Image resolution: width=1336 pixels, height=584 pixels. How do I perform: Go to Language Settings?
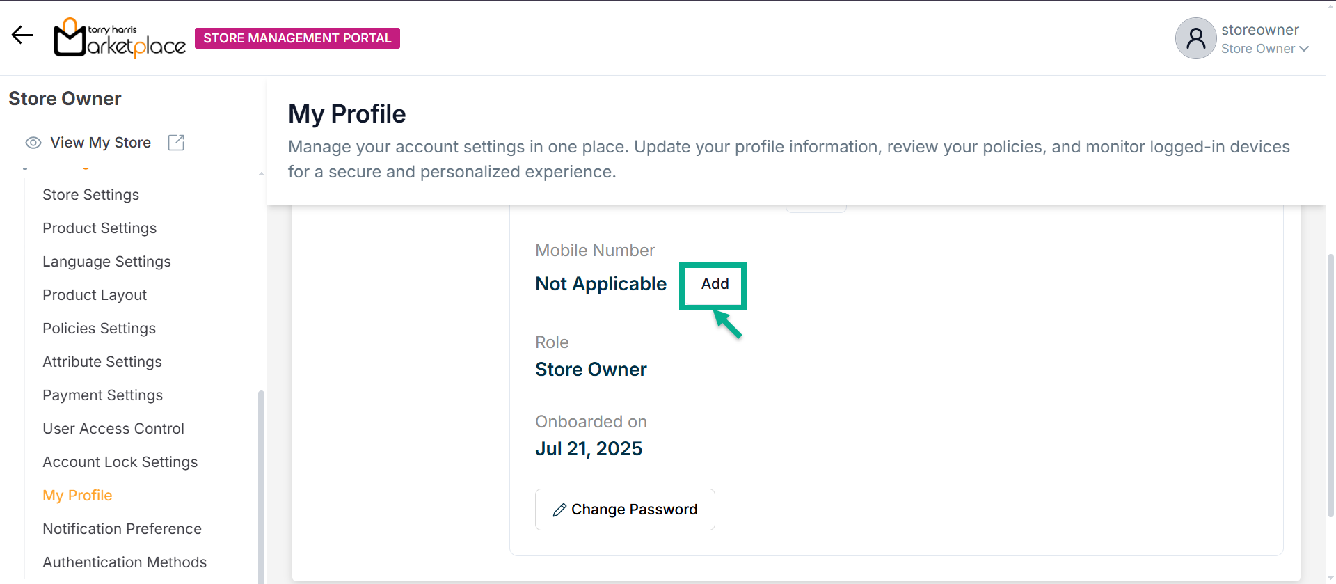[106, 262]
